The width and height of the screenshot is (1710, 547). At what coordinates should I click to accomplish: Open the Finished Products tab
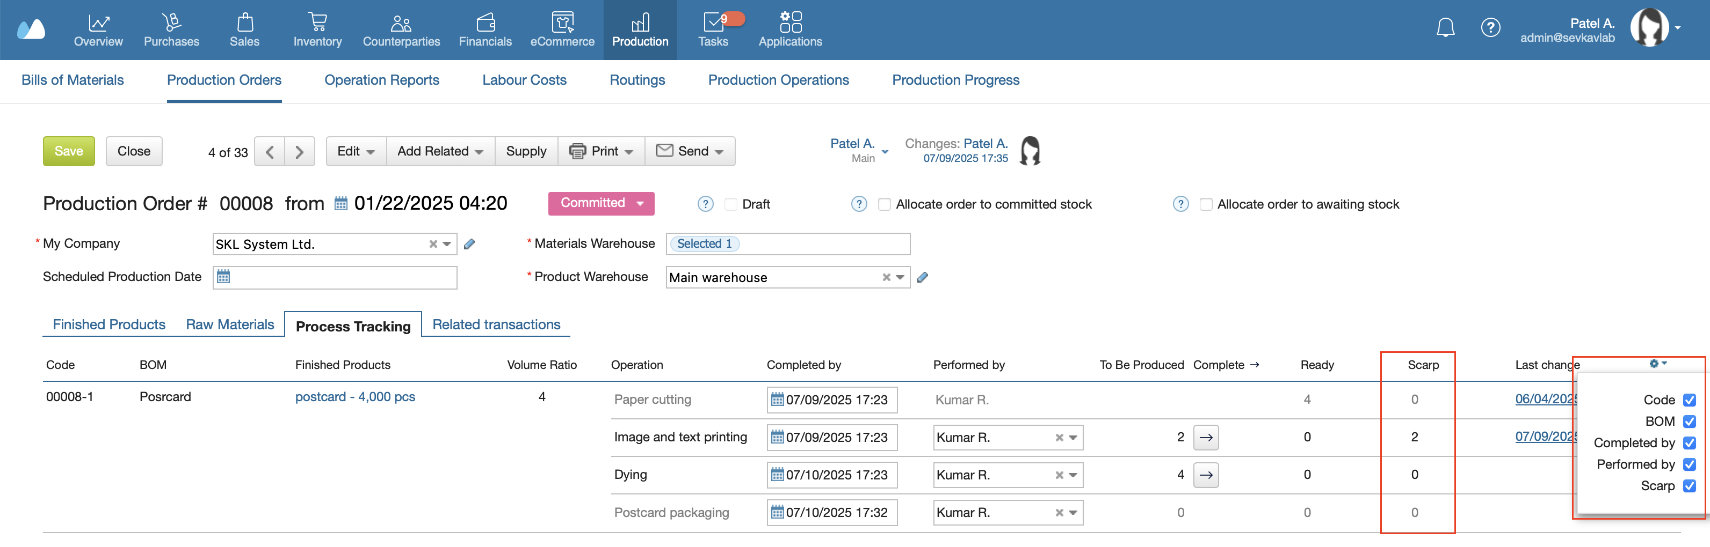tap(109, 325)
